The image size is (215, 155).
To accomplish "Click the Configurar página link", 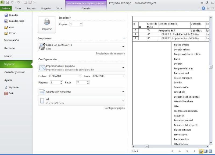I will (x=114, y=108).
